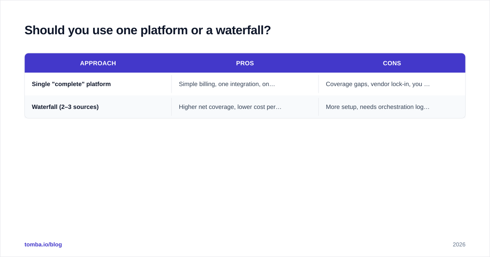Select the CONS column header
The width and height of the screenshot is (490, 257).
click(x=392, y=63)
